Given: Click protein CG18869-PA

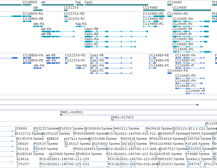Looking at the screenshot, I should [27, 58].
